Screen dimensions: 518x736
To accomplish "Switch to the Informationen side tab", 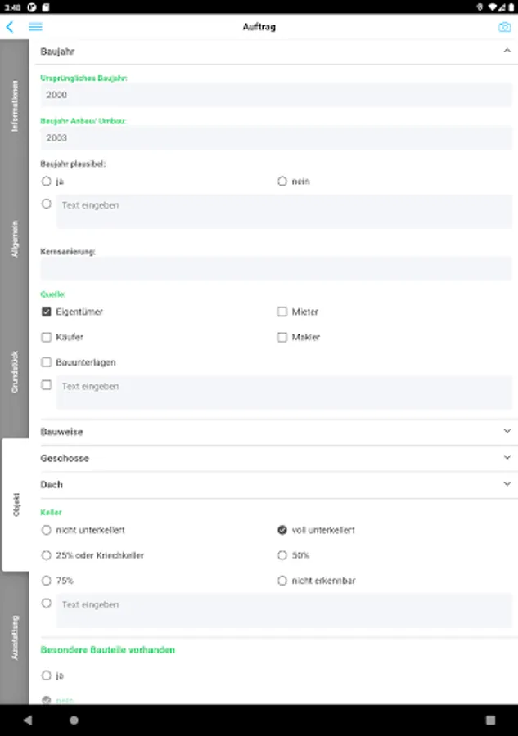I will [14, 106].
